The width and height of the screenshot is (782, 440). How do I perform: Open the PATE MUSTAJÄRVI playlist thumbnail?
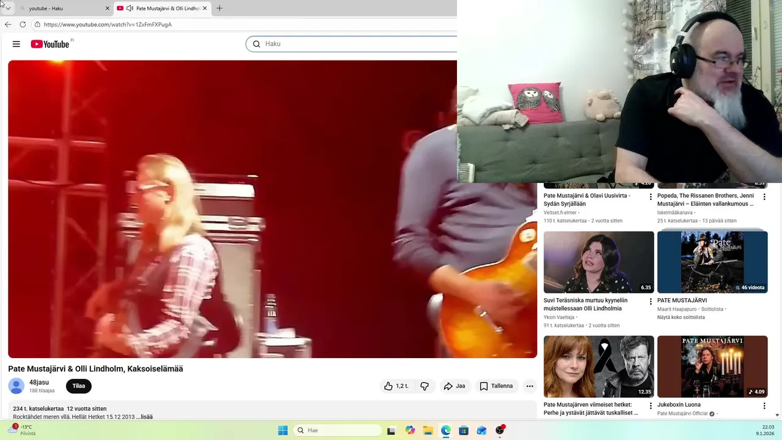point(712,262)
